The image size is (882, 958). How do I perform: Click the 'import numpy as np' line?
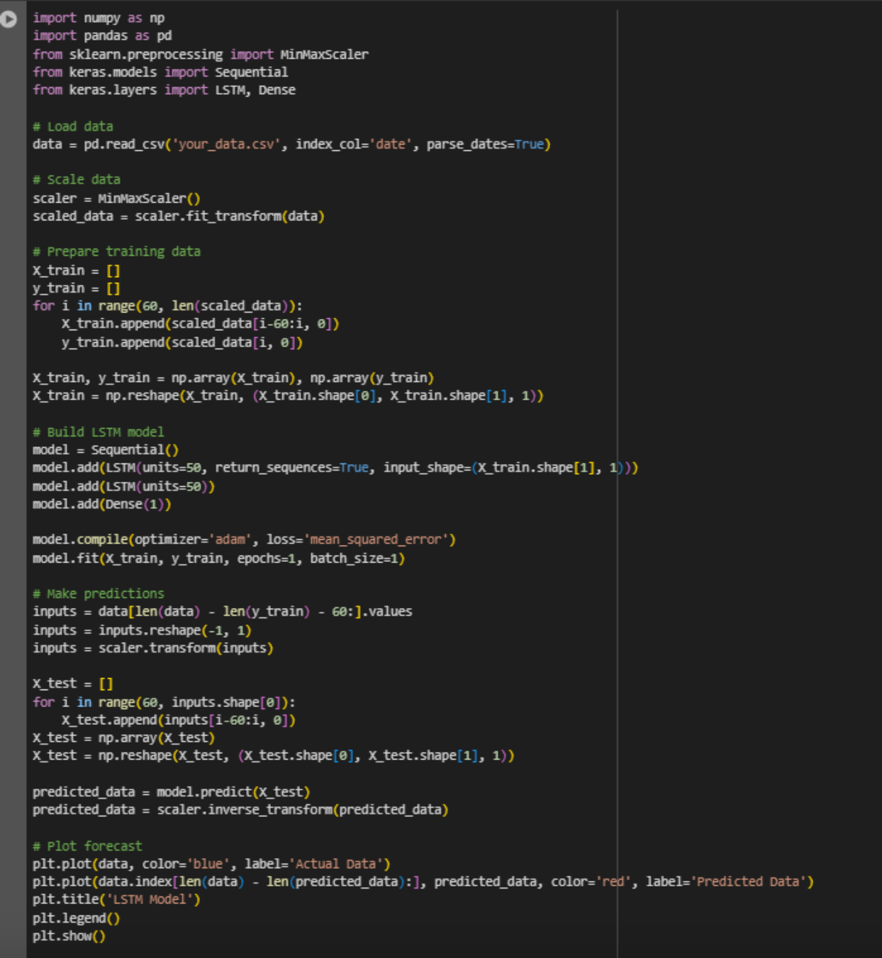(99, 18)
